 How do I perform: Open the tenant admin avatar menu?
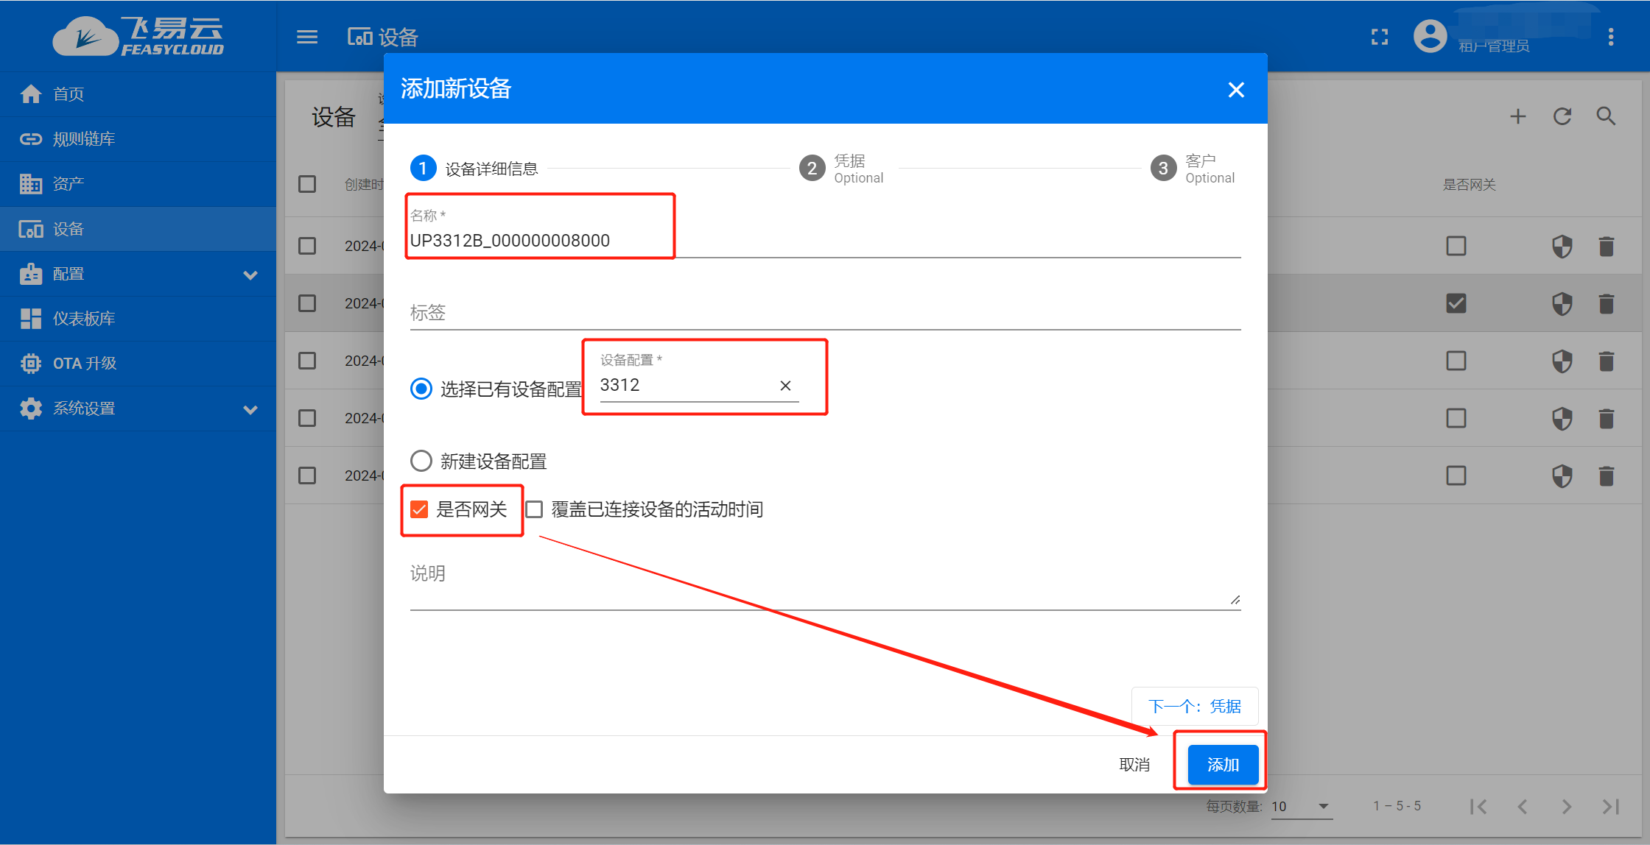pyautogui.click(x=1430, y=35)
